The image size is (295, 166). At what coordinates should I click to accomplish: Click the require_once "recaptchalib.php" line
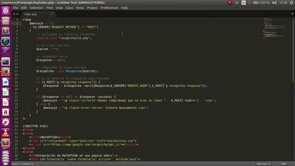[64, 38]
